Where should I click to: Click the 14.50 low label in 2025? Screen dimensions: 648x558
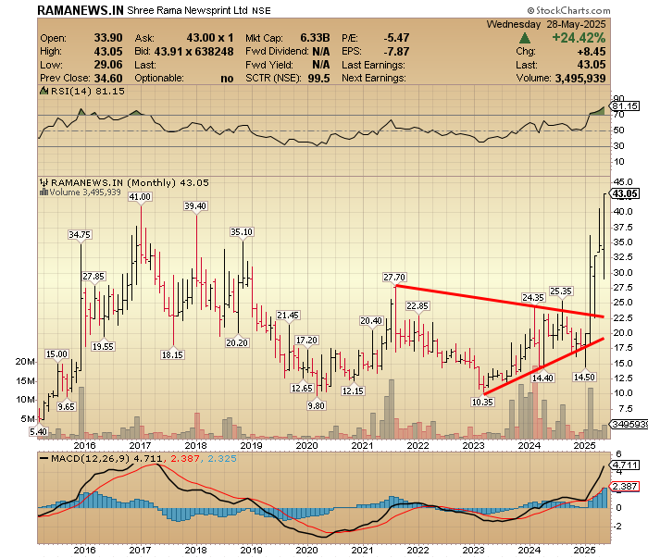coord(584,377)
